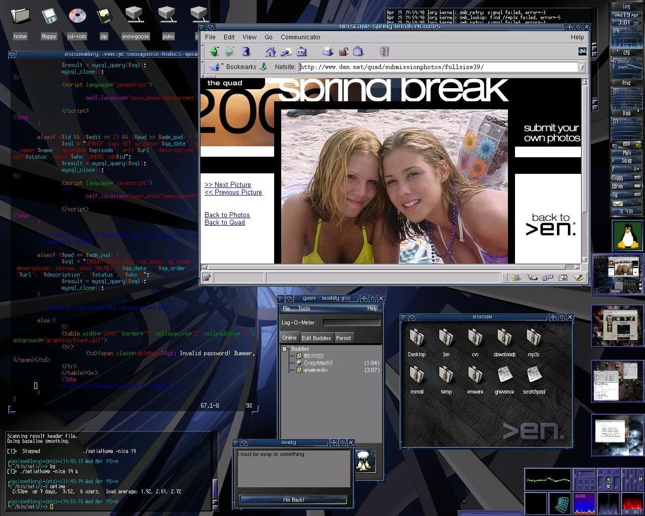Go back in Netscape Navigator
The image size is (645, 516).
(214, 51)
